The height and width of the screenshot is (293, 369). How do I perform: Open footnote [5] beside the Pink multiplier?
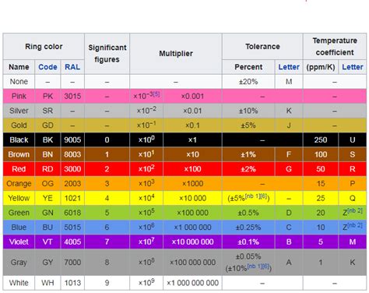coord(156,94)
